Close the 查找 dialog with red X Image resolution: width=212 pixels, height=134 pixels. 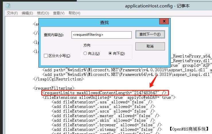(x=164, y=22)
